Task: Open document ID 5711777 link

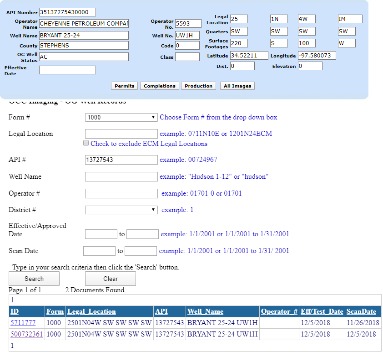Action: [23, 323]
